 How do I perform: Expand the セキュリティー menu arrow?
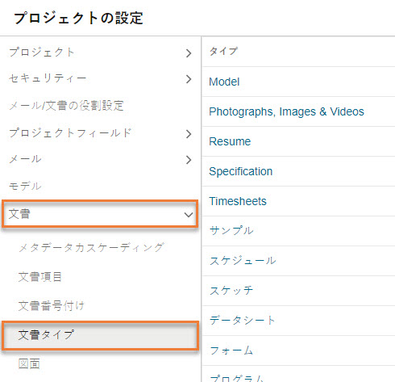189,79
